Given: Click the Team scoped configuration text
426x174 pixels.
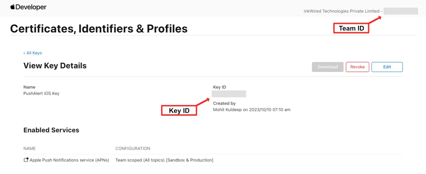Looking at the screenshot, I should [164, 160].
